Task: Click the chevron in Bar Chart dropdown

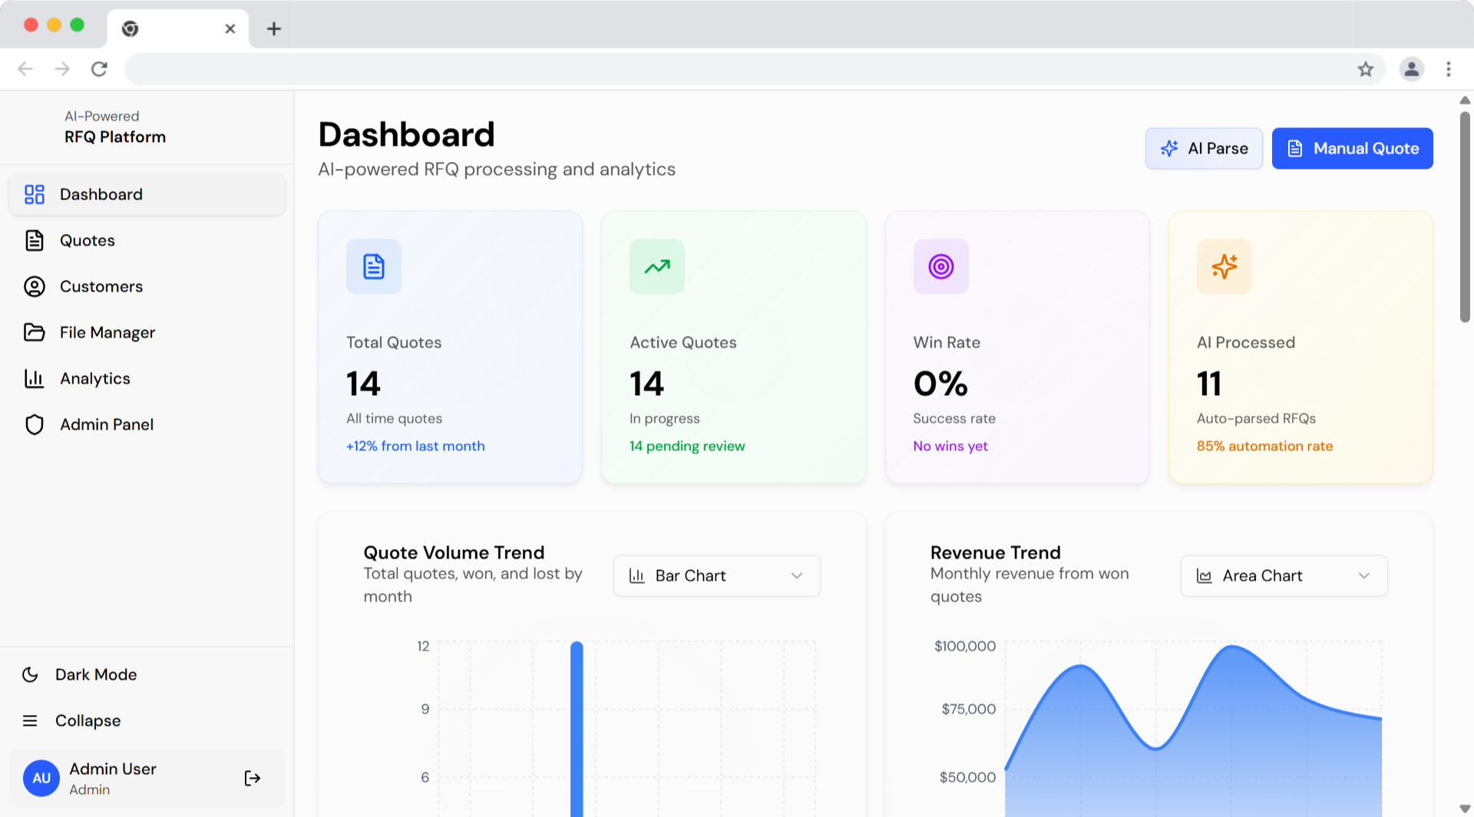Action: point(797,575)
